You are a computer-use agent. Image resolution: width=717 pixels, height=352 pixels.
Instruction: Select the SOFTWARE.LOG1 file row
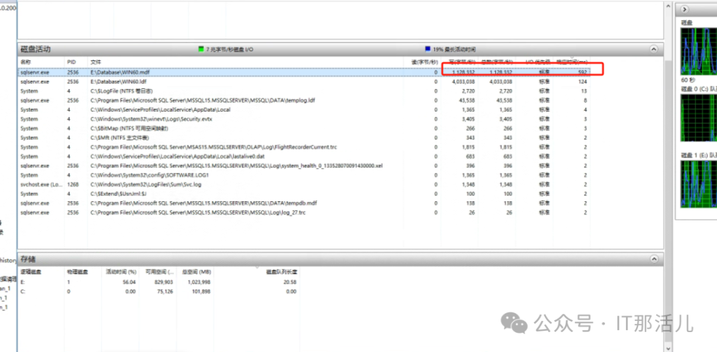point(305,175)
